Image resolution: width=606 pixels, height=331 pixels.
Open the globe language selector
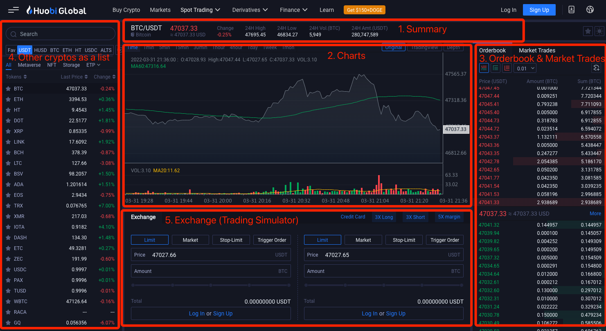click(590, 10)
